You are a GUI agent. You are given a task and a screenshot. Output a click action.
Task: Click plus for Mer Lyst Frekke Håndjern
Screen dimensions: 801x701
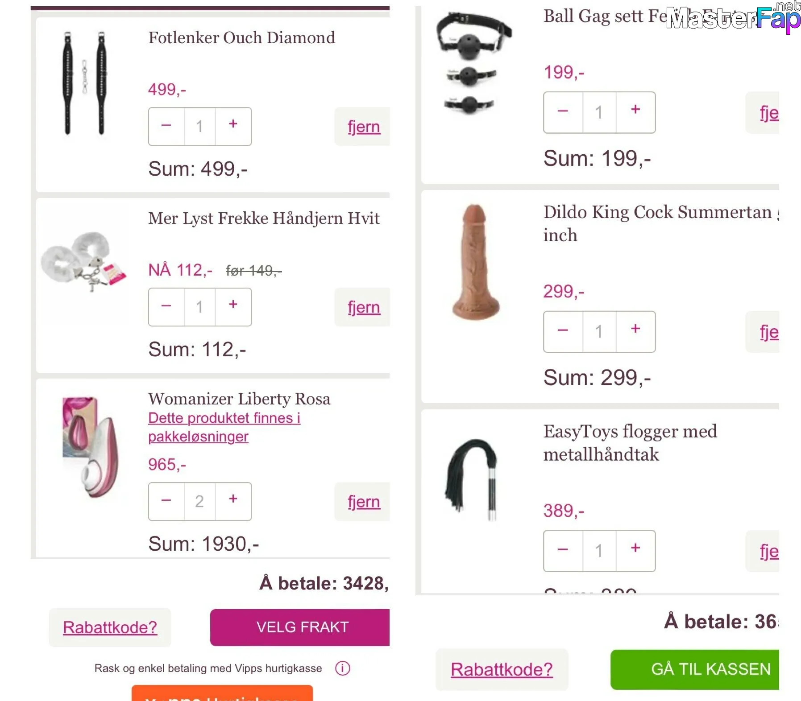point(233,307)
